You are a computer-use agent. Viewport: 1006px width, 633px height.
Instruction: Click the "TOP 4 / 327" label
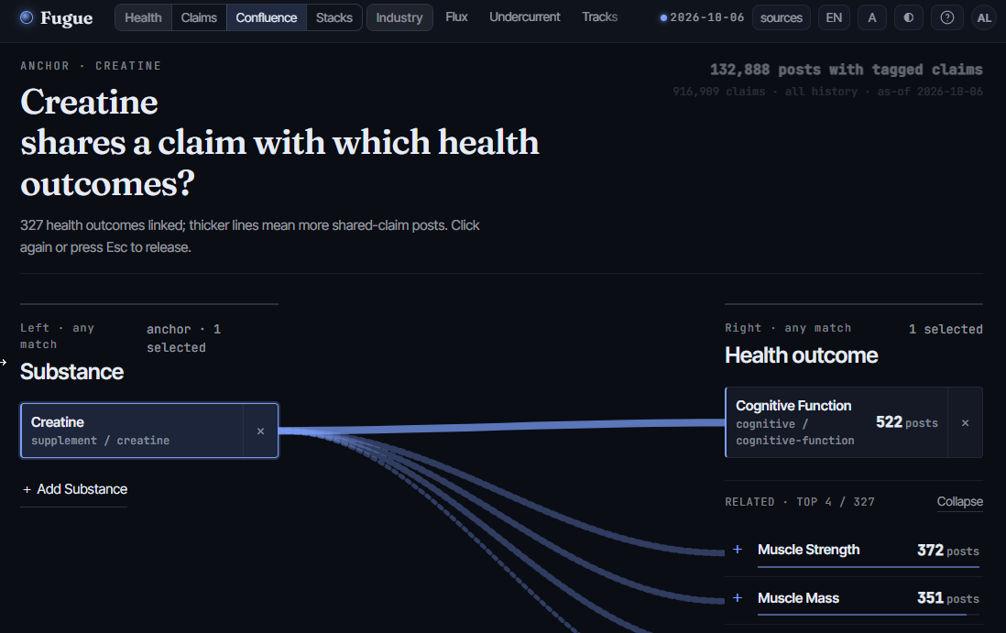tap(836, 501)
